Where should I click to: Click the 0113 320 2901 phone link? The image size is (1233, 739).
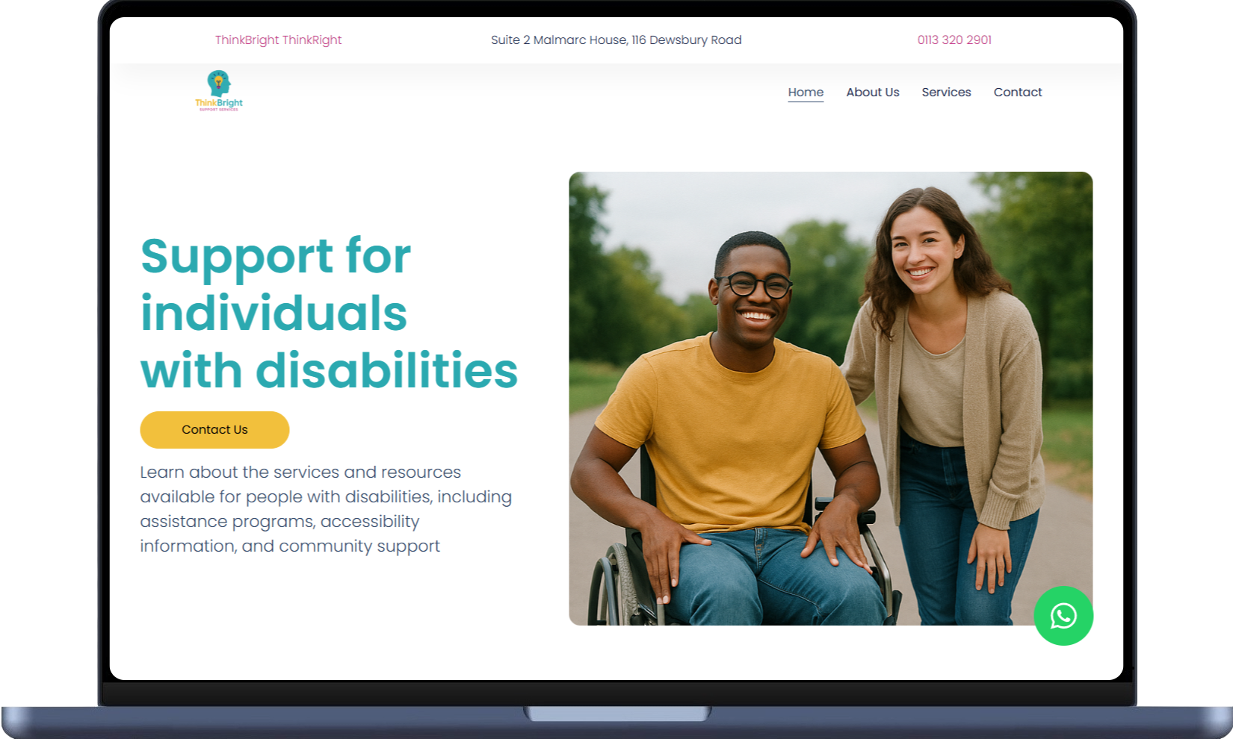954,40
